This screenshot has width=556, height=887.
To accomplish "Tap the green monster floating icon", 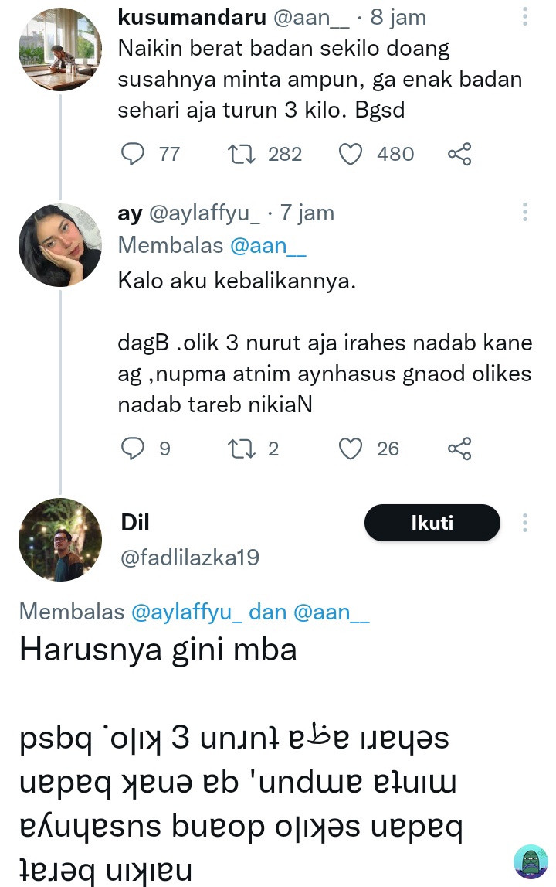I will point(531,861).
